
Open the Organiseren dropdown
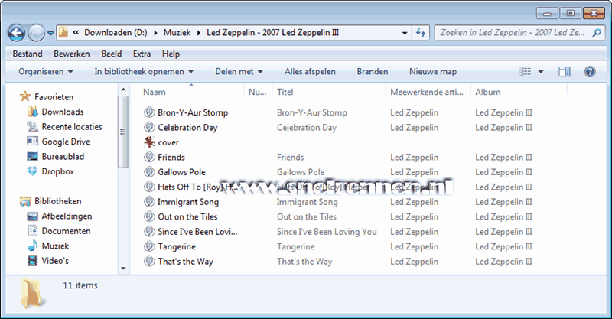46,72
